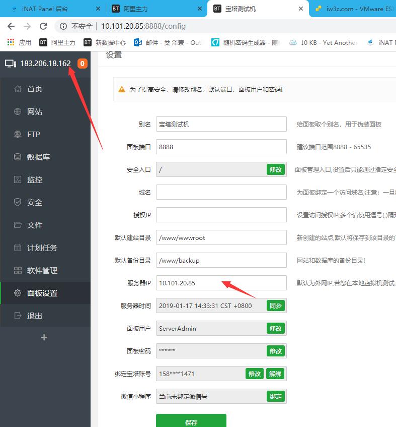Click the orange 0 notification badge
The height and width of the screenshot is (427, 396).
point(83,64)
